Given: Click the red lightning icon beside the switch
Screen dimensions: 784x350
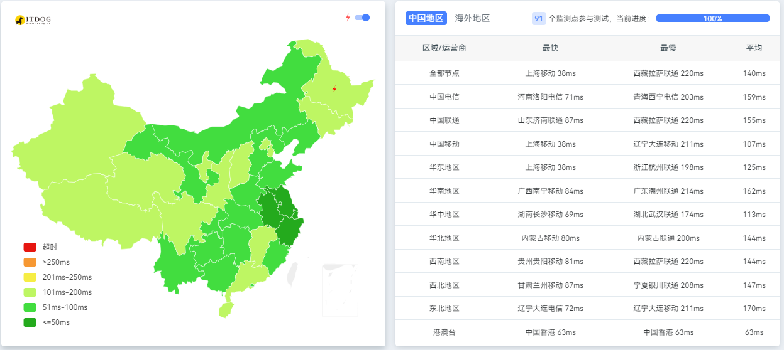Looking at the screenshot, I should coord(348,18).
